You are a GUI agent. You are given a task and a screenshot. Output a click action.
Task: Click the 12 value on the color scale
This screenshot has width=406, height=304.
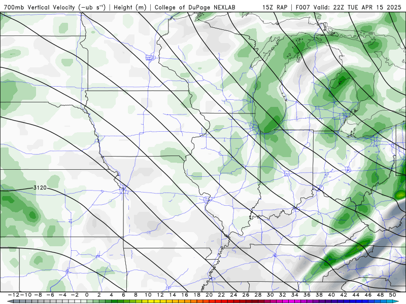pos(160,295)
